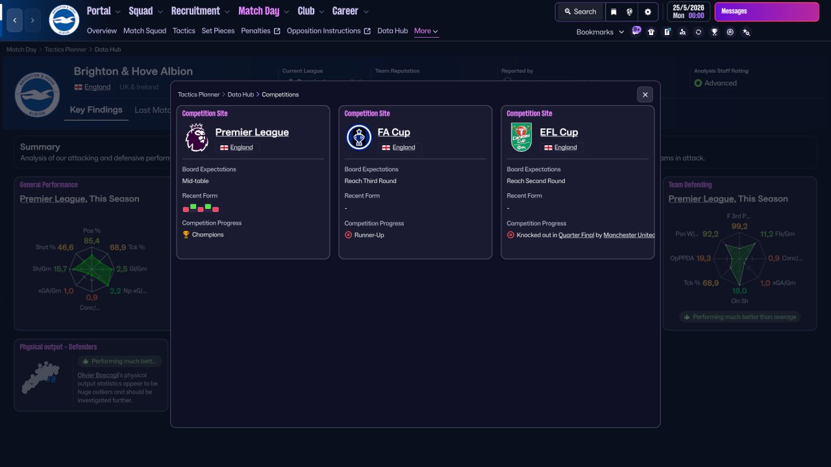Click Match Day in the page breadcrumb
831x467 pixels.
[21, 49]
